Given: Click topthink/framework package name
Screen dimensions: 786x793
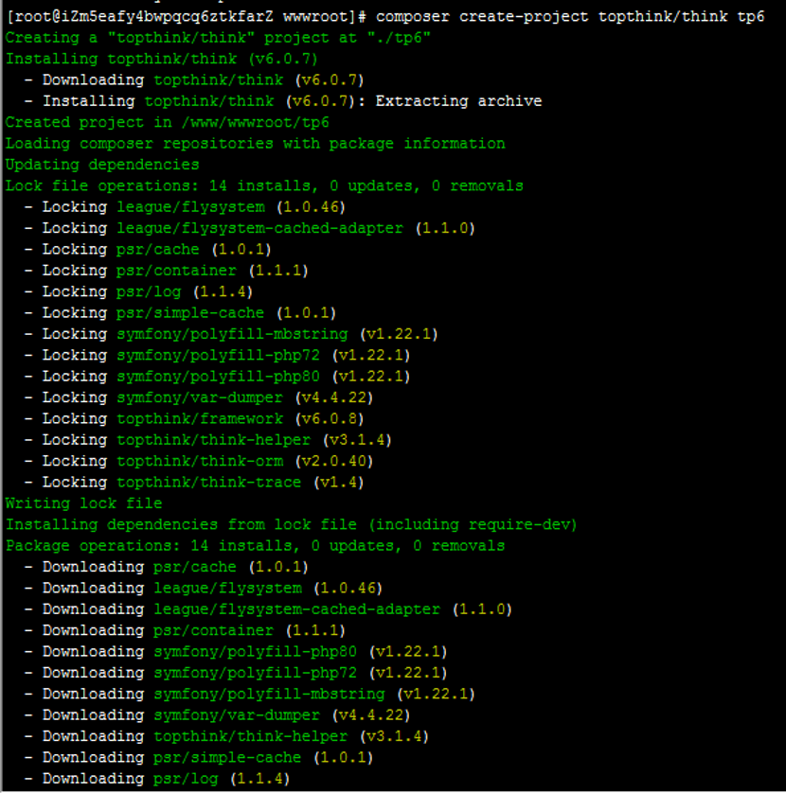Looking at the screenshot, I should pos(200,418).
